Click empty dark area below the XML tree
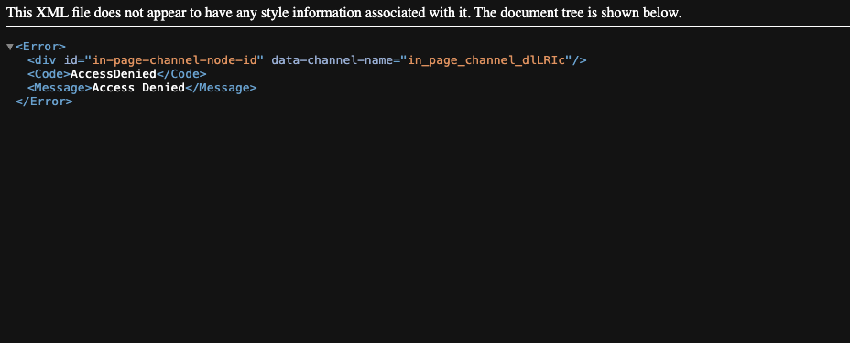This screenshot has height=343, width=850. (425, 227)
